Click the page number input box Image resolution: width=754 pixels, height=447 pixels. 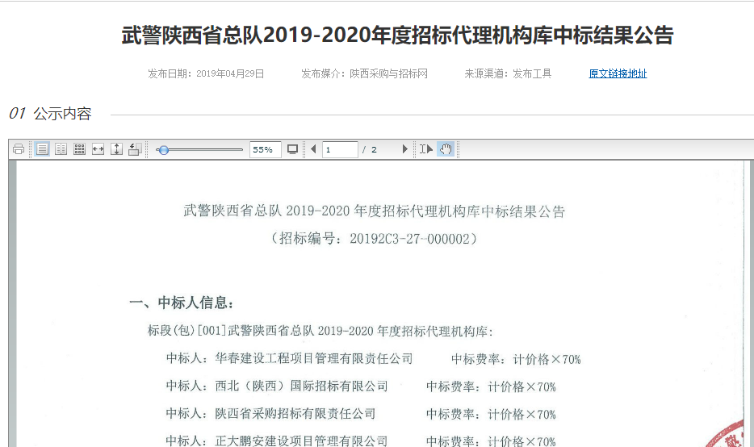click(x=340, y=149)
